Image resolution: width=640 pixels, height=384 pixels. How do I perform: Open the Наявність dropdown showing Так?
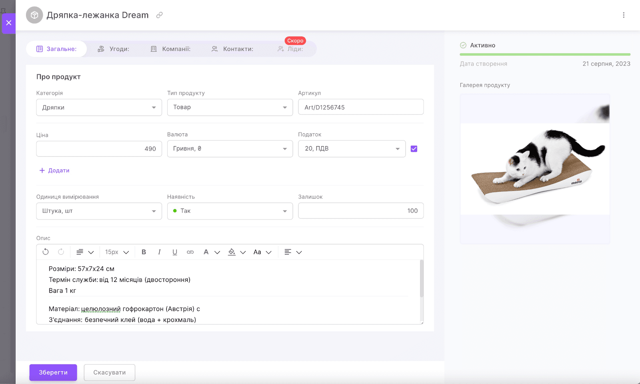pos(230,211)
